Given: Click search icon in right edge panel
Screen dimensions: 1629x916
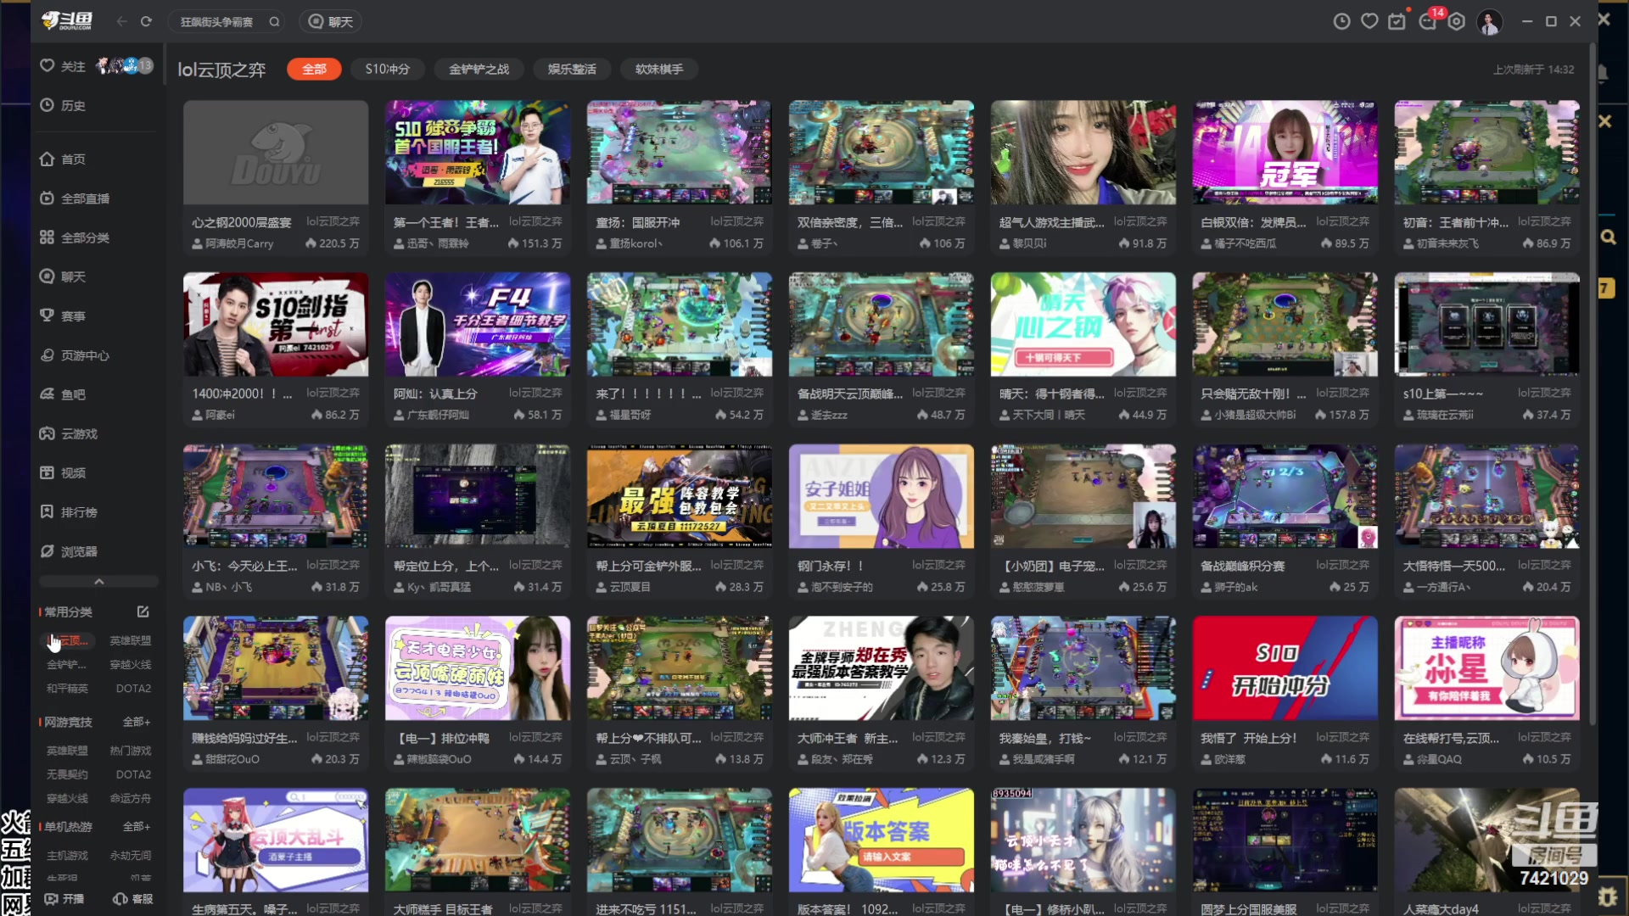Looking at the screenshot, I should pos(1608,237).
